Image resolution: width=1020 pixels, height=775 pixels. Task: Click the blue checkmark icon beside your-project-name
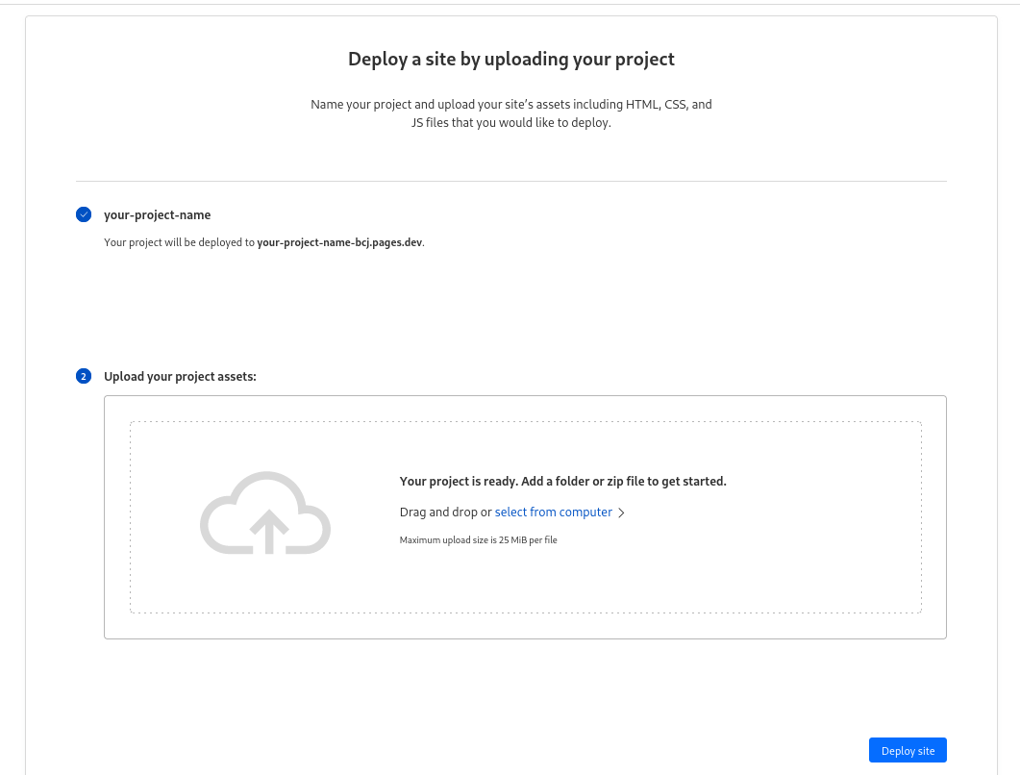point(84,214)
